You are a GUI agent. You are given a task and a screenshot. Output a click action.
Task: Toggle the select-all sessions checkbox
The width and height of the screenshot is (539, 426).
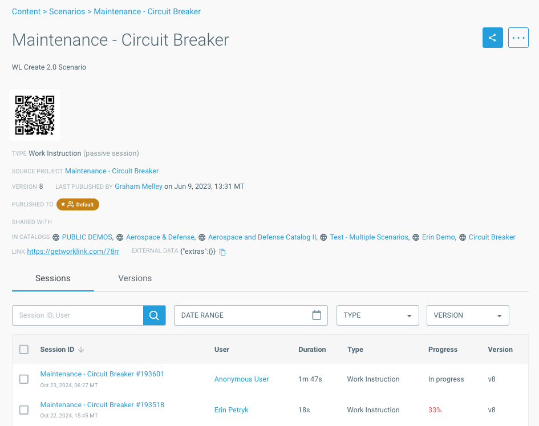coord(24,350)
